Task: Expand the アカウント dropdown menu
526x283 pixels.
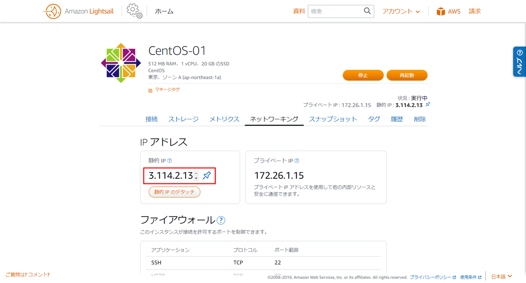Action: pos(401,11)
